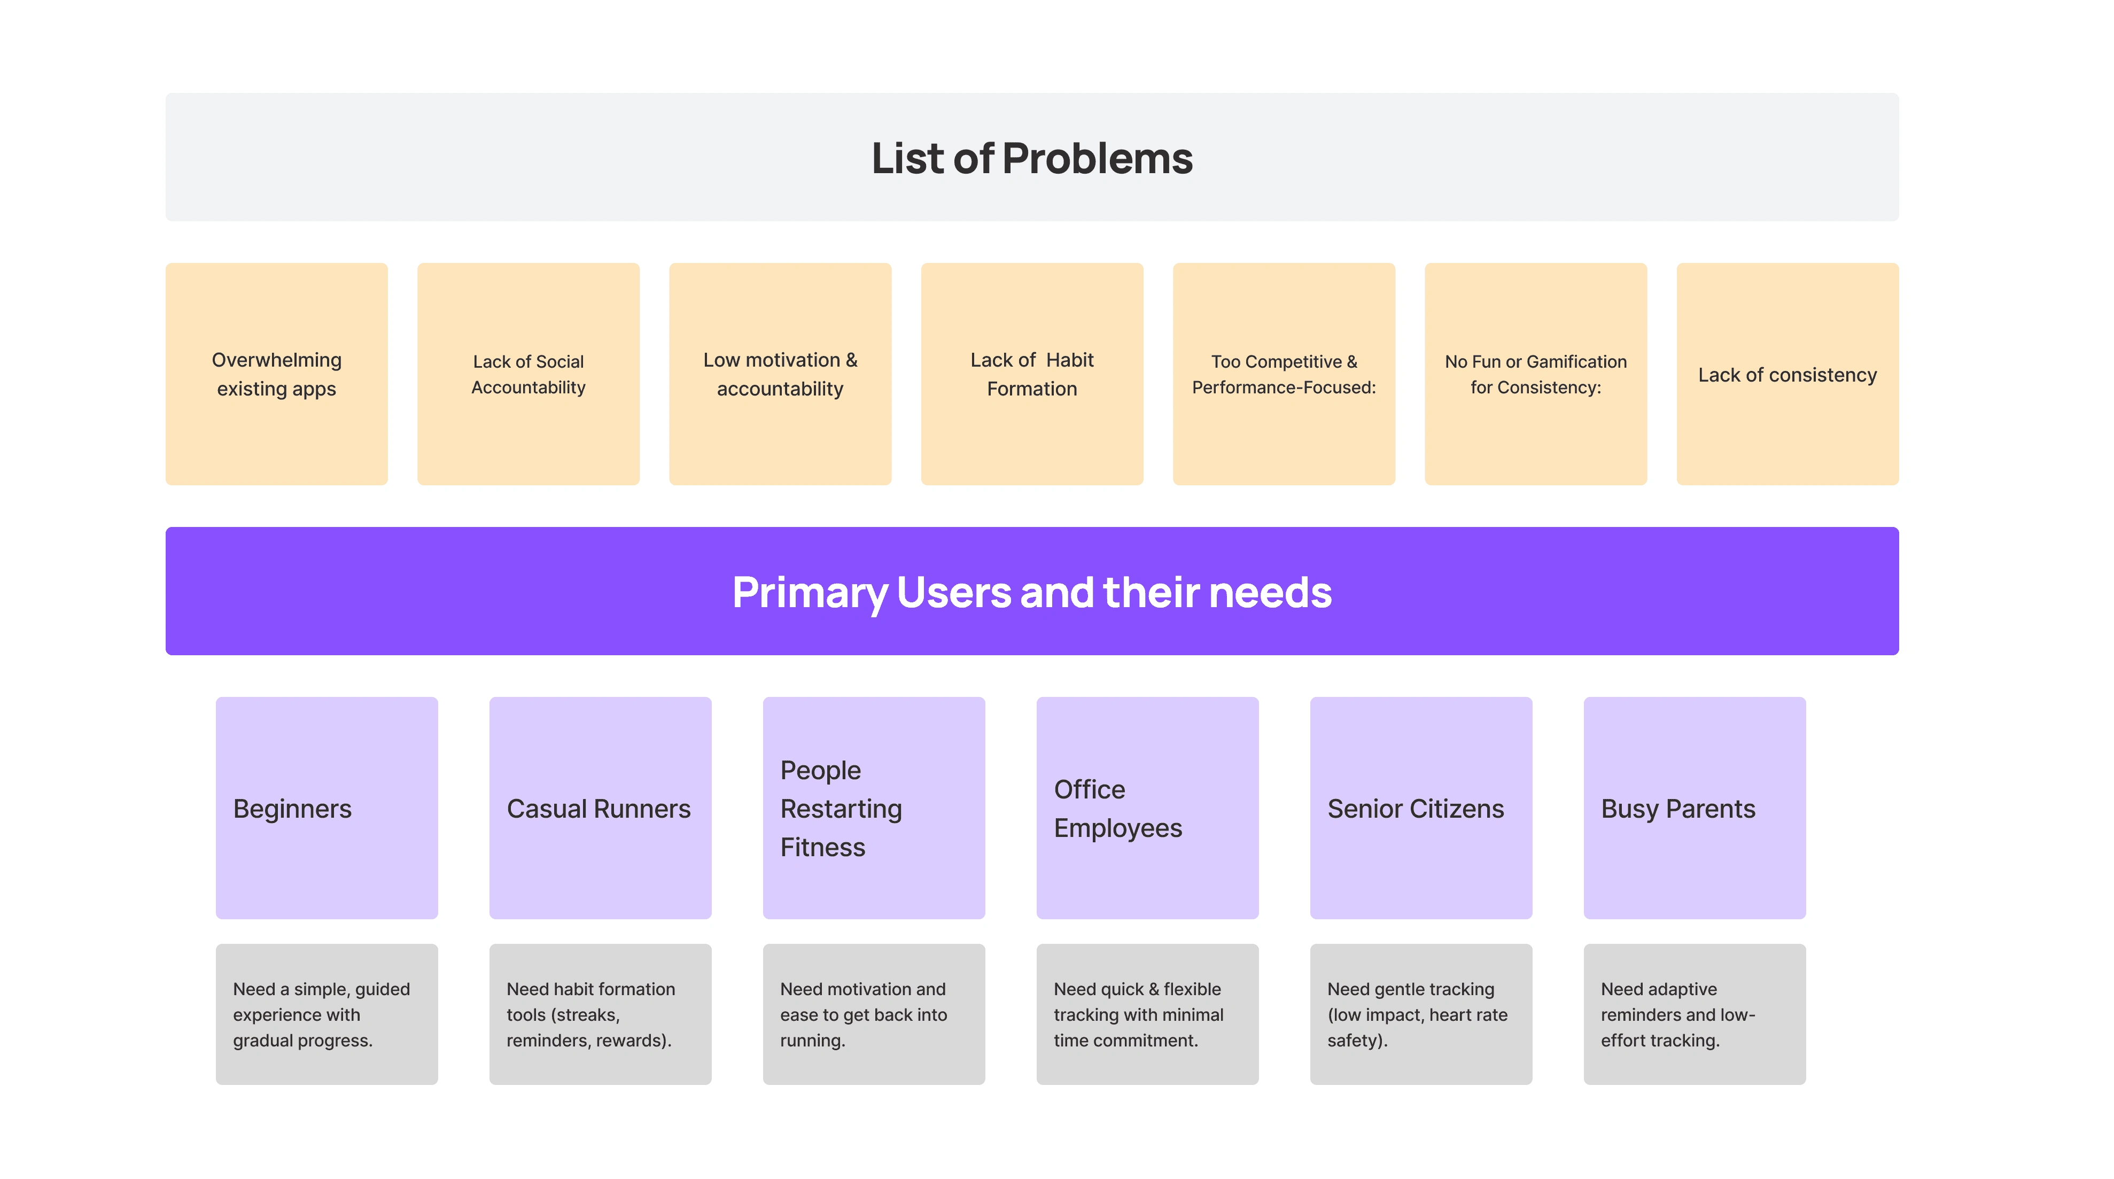2114x1179 pixels.
Task: Click the 'Beginners' user card
Action: [x=327, y=808]
